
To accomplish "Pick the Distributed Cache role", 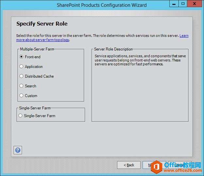I will (36, 76).
